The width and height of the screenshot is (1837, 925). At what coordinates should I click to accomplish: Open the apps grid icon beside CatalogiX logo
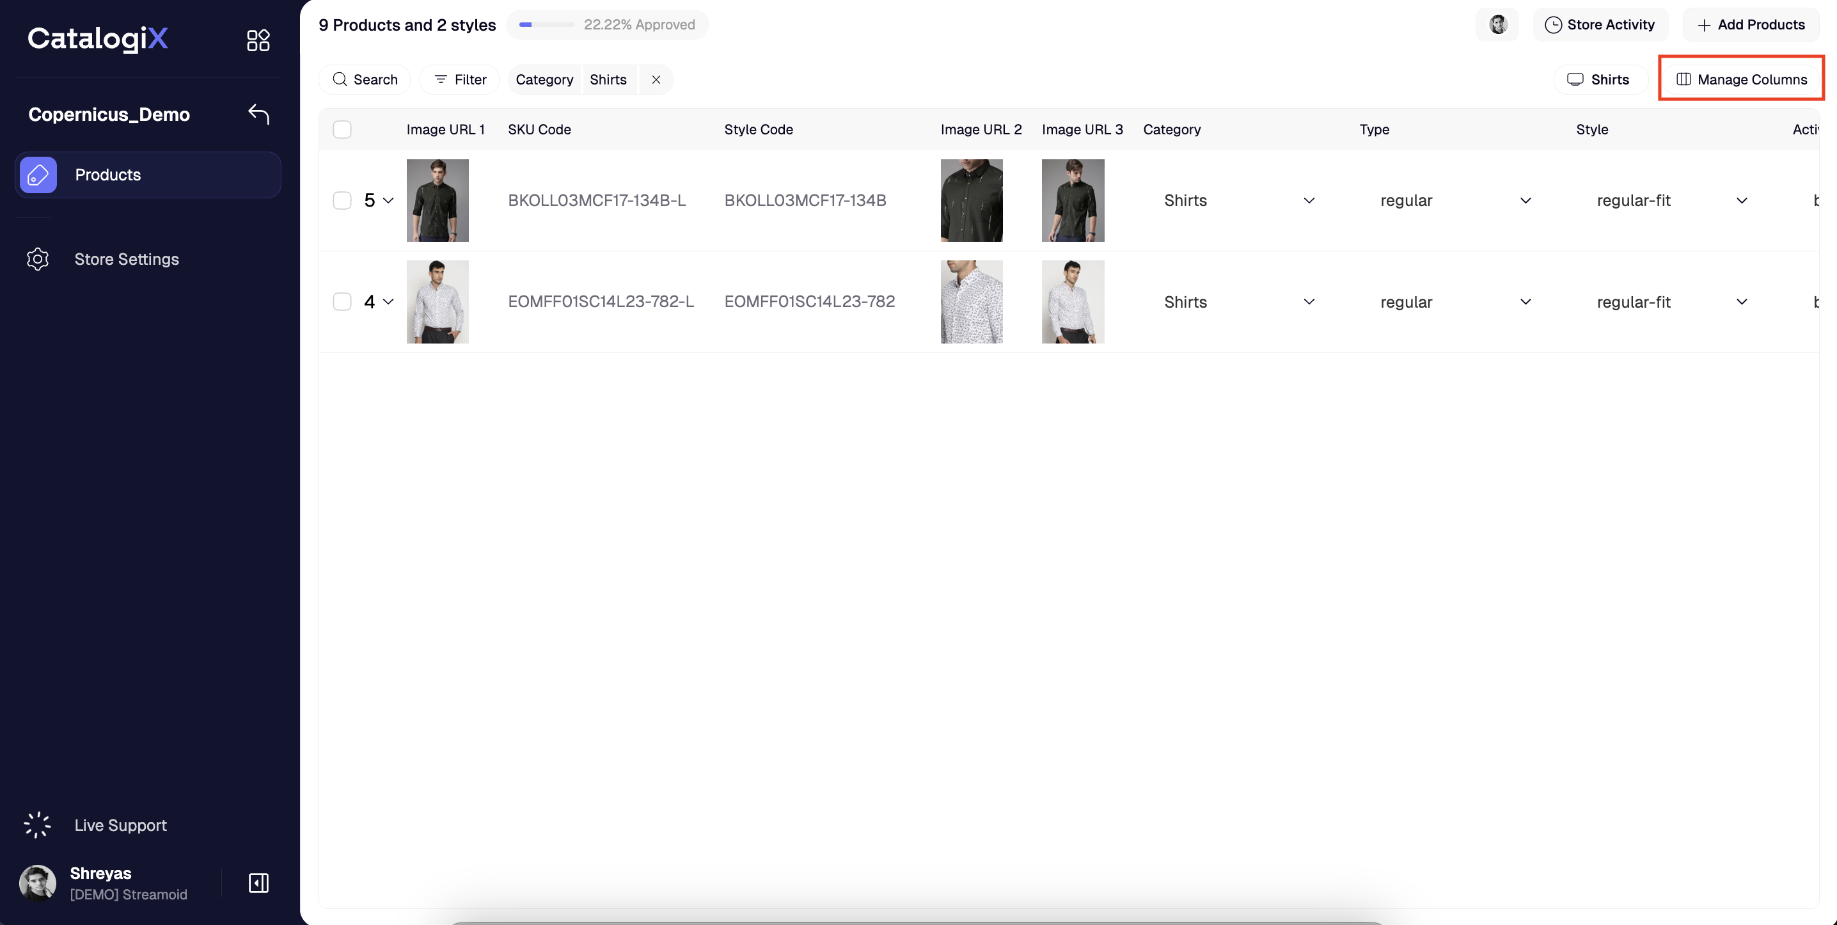(258, 40)
